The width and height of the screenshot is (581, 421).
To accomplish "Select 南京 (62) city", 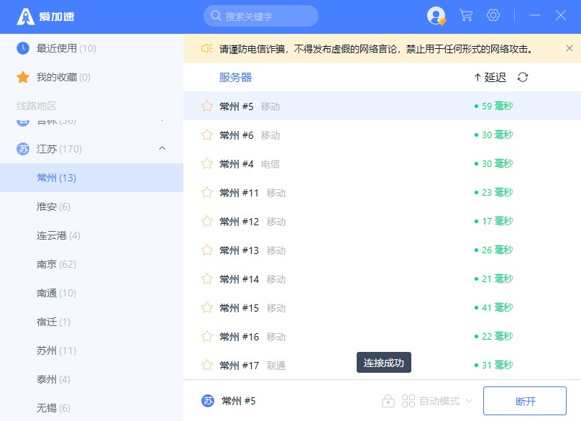I will coord(91,264).
